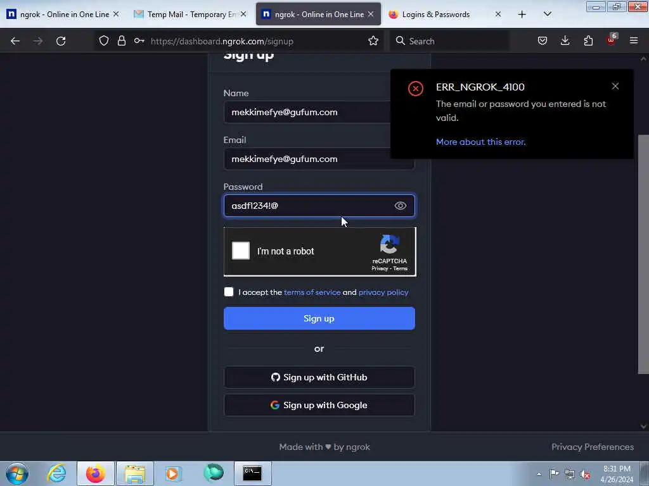This screenshot has width=649, height=486.
Task: Open the Downloads panel icon
Action: (x=565, y=40)
